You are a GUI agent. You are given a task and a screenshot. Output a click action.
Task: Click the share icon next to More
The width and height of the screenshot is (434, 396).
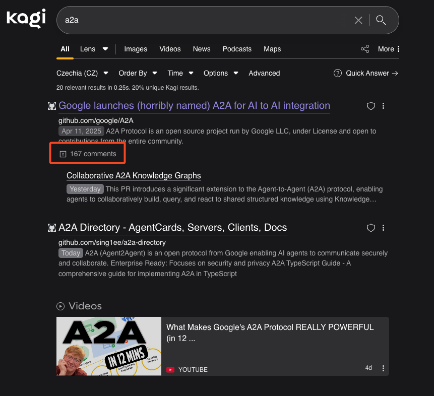pos(365,49)
